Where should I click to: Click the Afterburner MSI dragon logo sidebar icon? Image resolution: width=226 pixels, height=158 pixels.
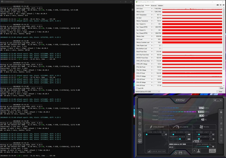coord(140,112)
